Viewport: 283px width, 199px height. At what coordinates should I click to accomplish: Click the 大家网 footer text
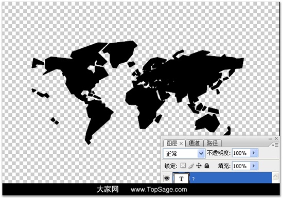click(108, 189)
